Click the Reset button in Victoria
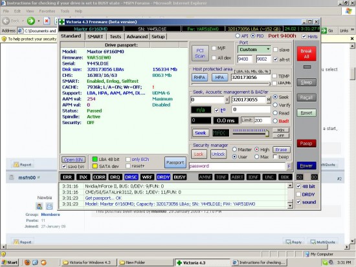This screenshot has height=267, width=356. [306, 112]
